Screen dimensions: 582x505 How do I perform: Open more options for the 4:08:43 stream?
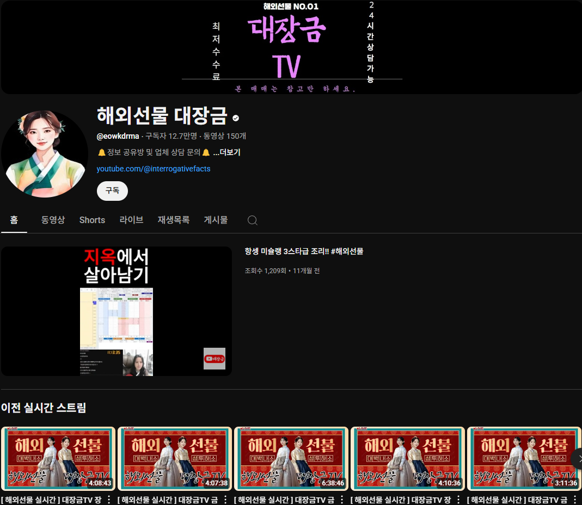pos(109,500)
